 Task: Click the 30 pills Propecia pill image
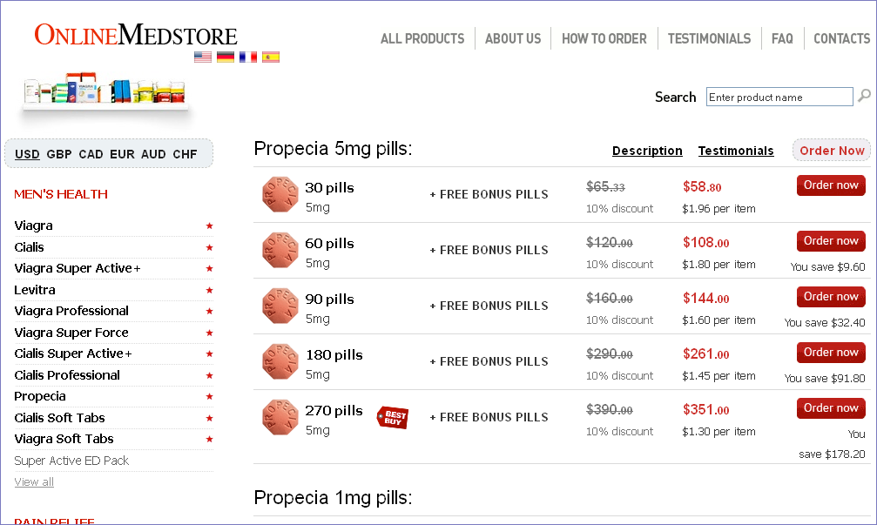pos(280,194)
